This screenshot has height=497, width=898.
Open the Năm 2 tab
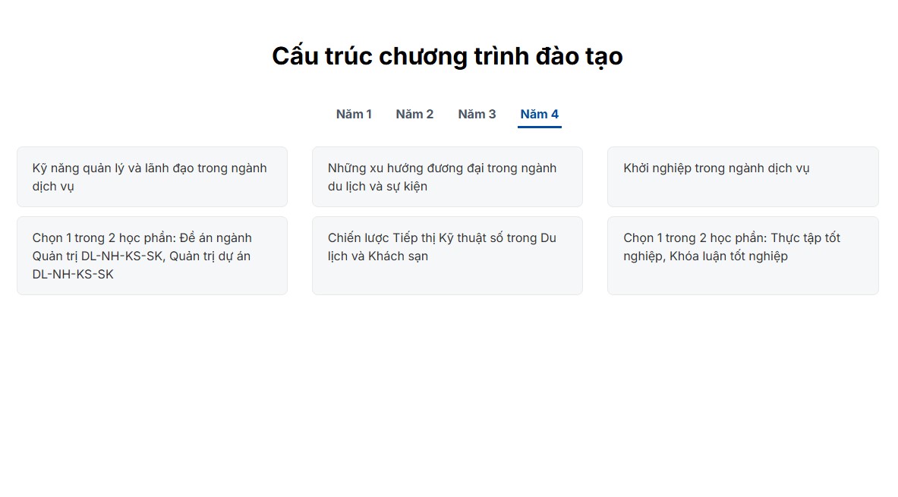click(414, 114)
